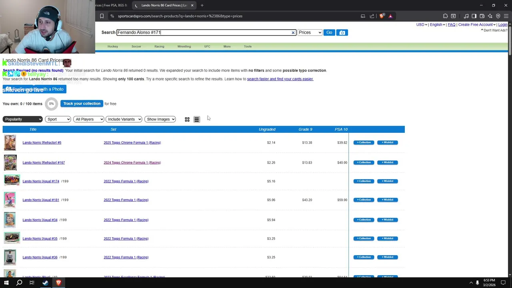This screenshot has height=288, width=512.
Task: Open the Hockey category menu
Action: pos(113,46)
